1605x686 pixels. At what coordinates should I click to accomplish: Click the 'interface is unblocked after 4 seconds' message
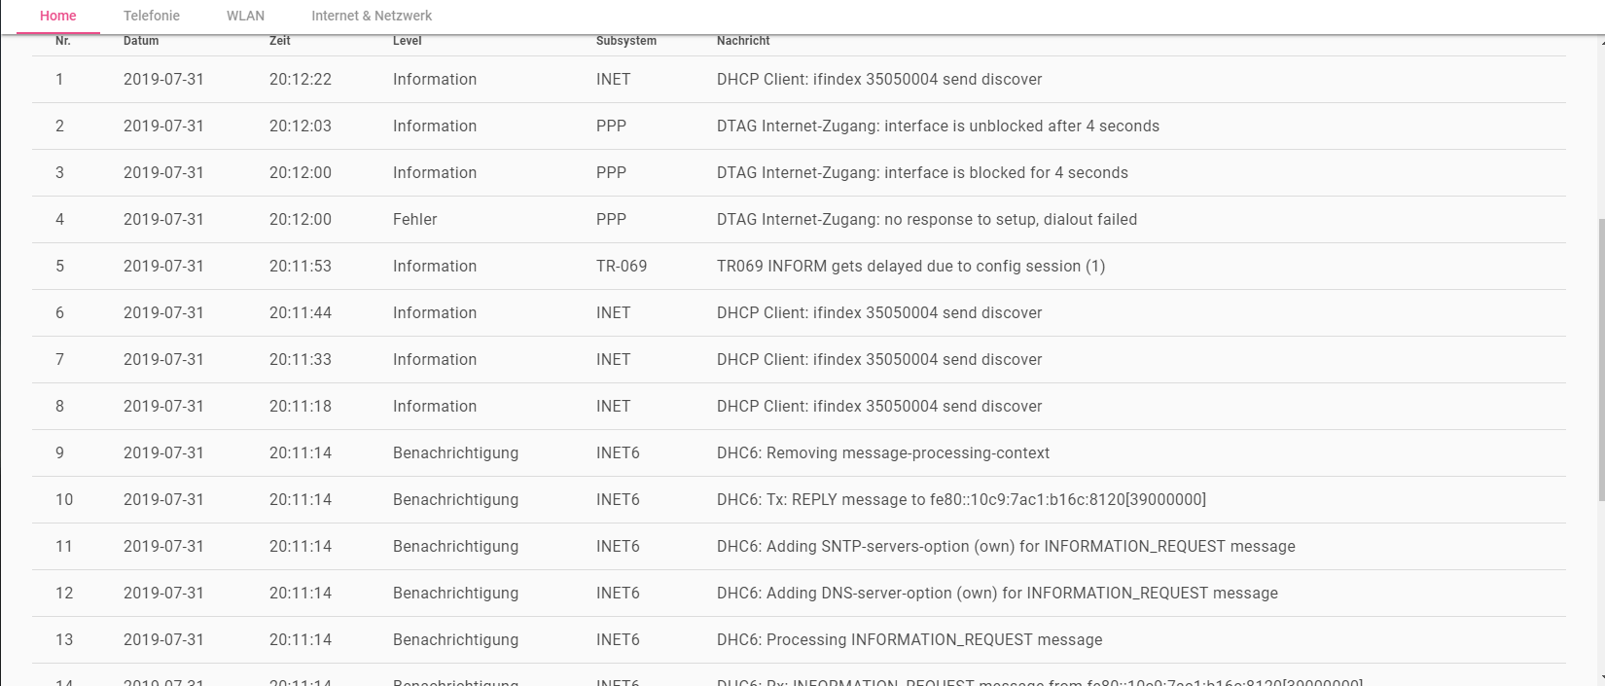coord(938,126)
